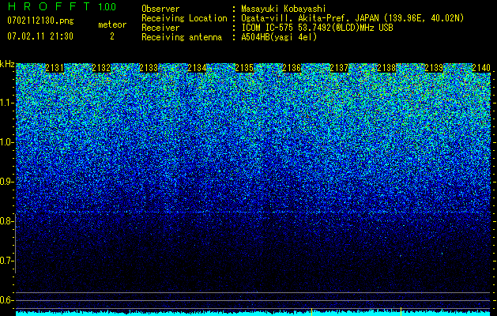Select the observer name Masayuki Kobayashi
This screenshot has height=316, width=497.
point(284,9)
